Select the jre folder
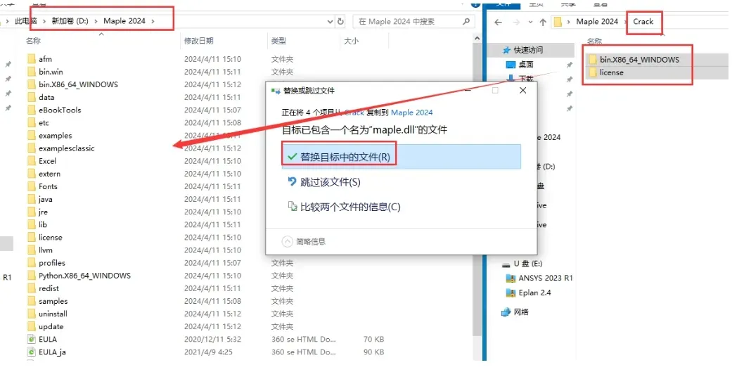Viewport: 732px width, 372px height. pos(43,212)
